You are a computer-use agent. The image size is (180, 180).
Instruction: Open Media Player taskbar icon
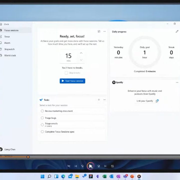pyautogui.click(x=139, y=176)
